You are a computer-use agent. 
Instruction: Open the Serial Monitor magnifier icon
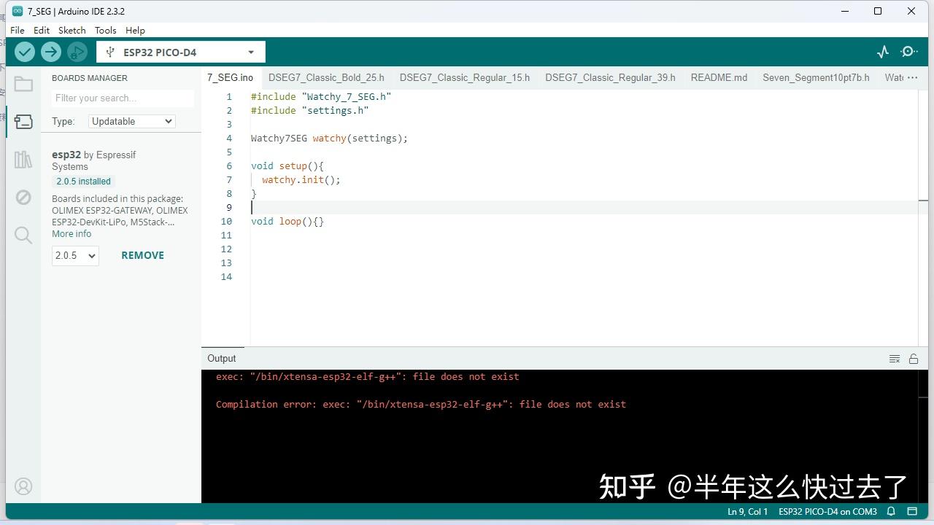pyautogui.click(x=908, y=52)
